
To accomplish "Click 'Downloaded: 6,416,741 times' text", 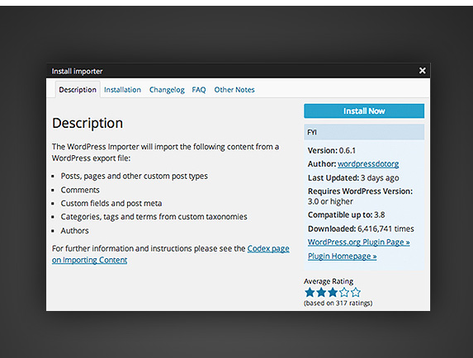I will pos(361,228).
